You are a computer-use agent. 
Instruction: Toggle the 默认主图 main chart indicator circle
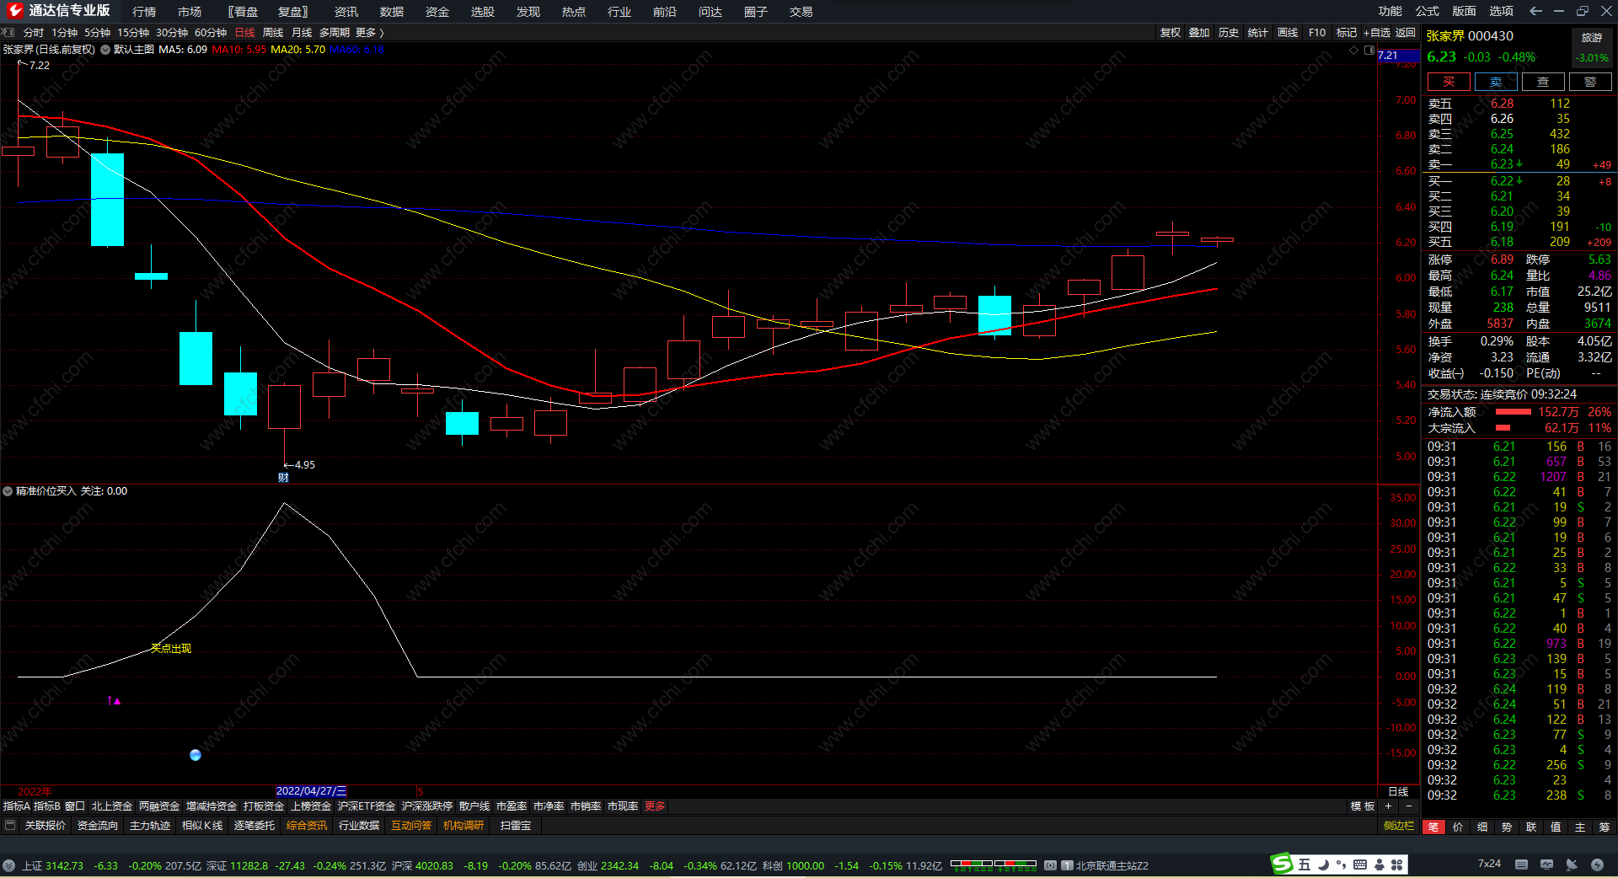click(x=105, y=50)
